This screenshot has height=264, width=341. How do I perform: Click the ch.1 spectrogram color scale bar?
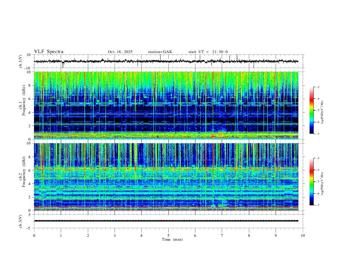[x=311, y=110]
